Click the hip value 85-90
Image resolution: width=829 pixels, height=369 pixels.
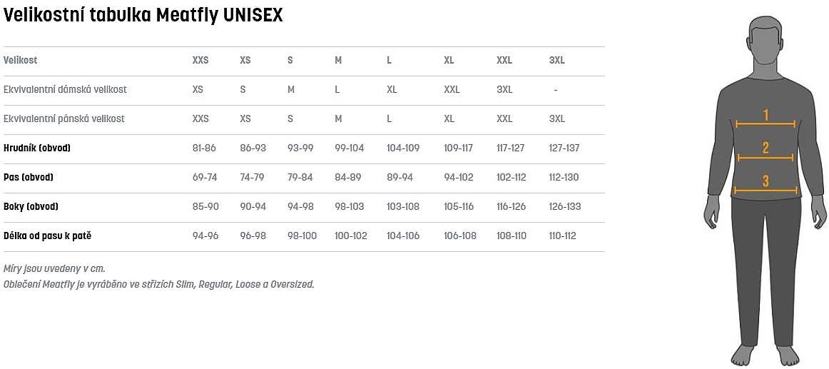click(205, 207)
